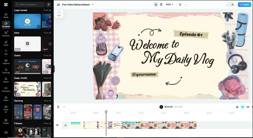This screenshot has height=138, width=253.
Task: Collapse the templates side panel
Action: (54, 69)
